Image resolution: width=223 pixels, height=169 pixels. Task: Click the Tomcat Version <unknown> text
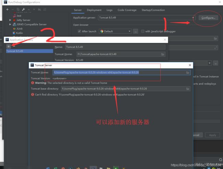point(49,78)
